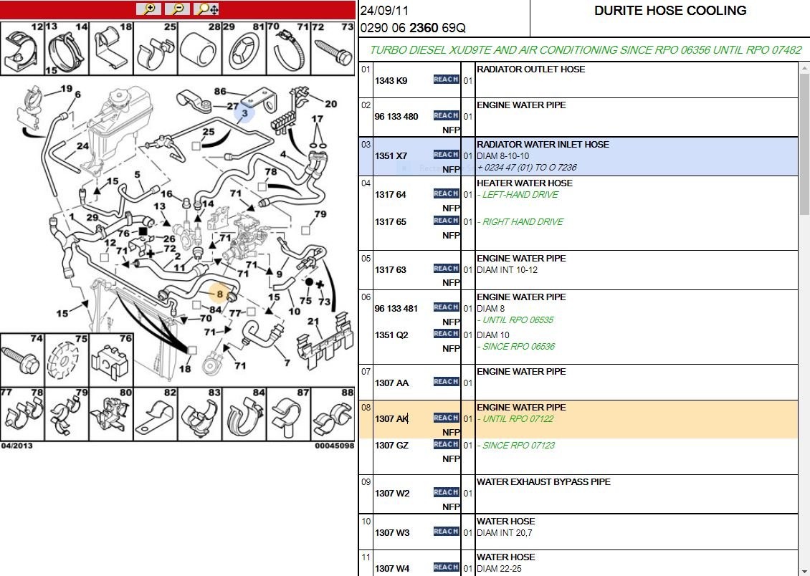Open screw thumbnail numbered 72/73
This screenshot has width=810, height=576.
(333, 49)
